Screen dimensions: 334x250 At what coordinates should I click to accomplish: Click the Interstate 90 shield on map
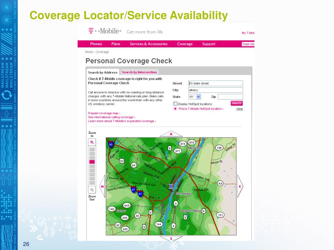click(111, 144)
